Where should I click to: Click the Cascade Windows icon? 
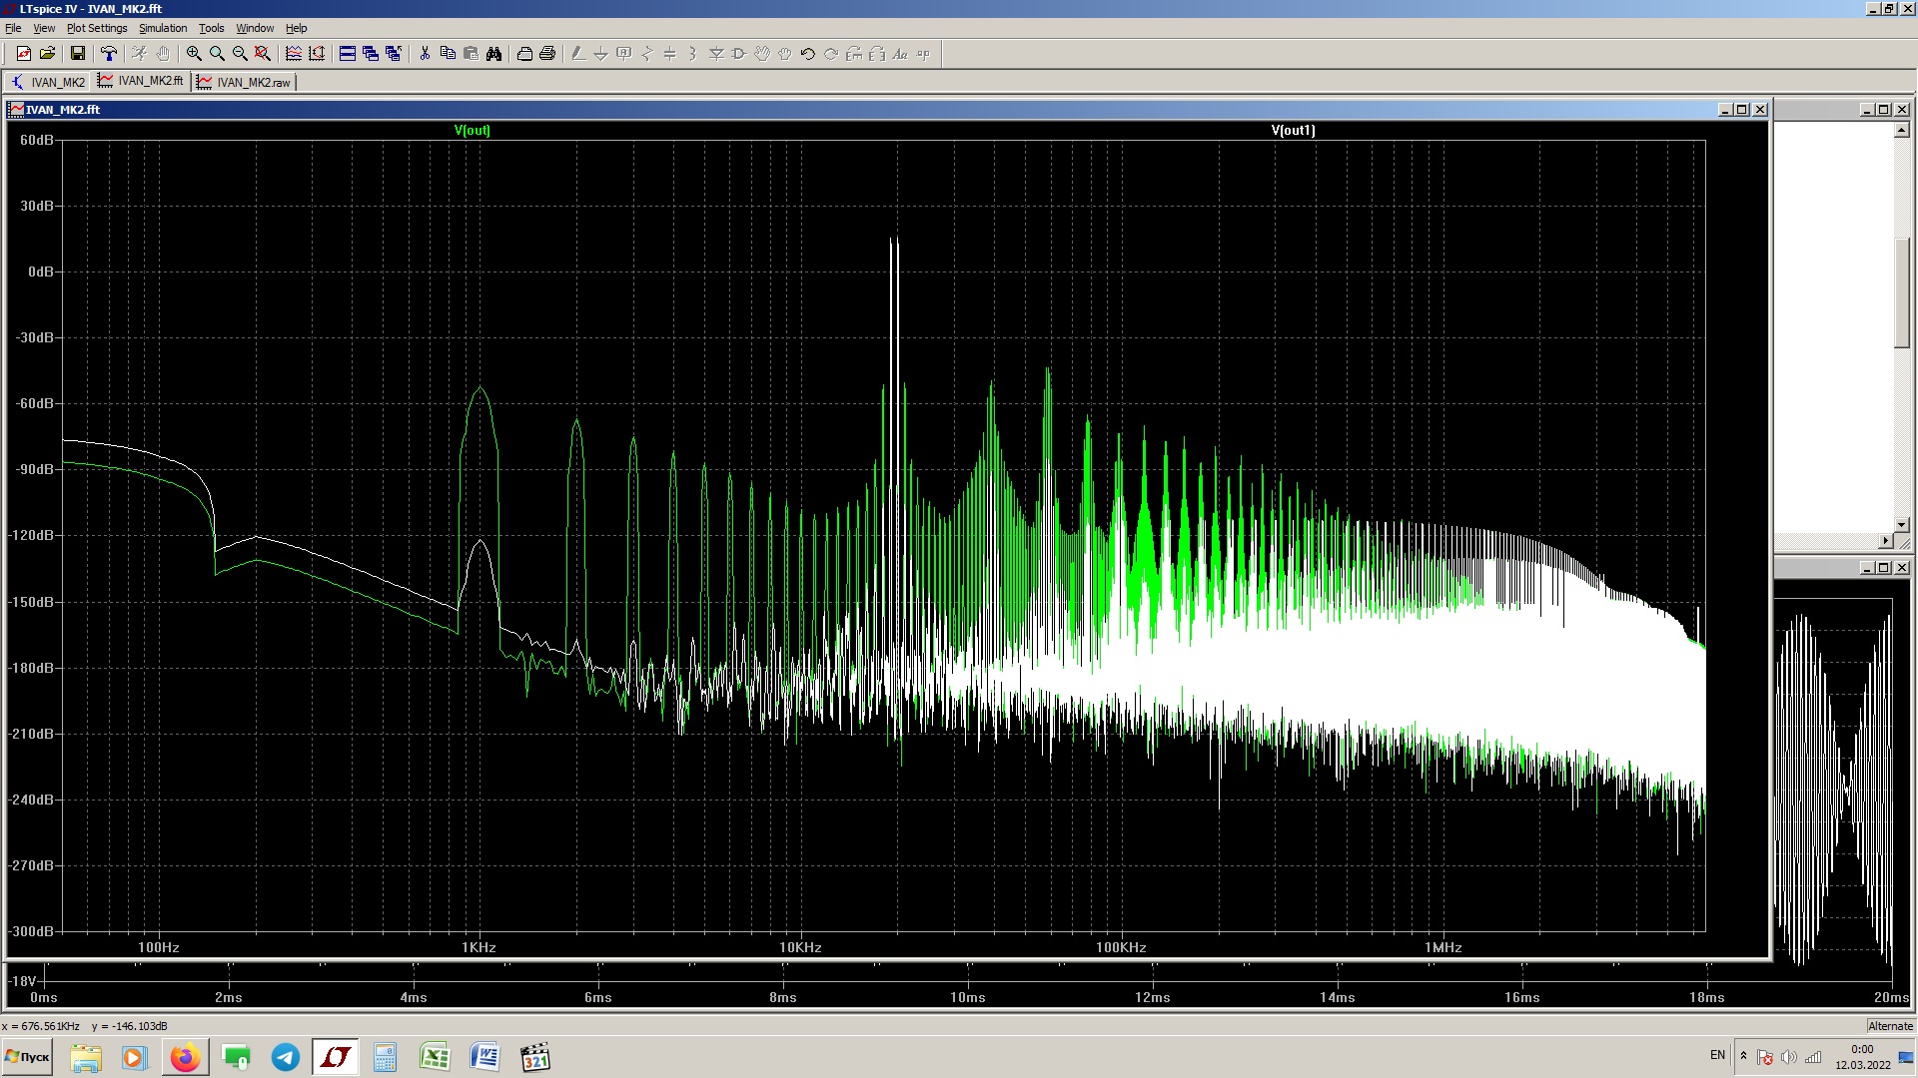[x=371, y=54]
